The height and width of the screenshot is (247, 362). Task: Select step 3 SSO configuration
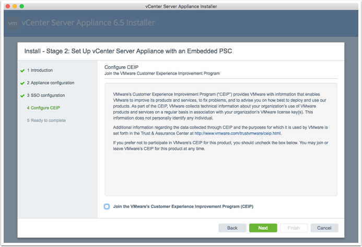tap(46, 96)
